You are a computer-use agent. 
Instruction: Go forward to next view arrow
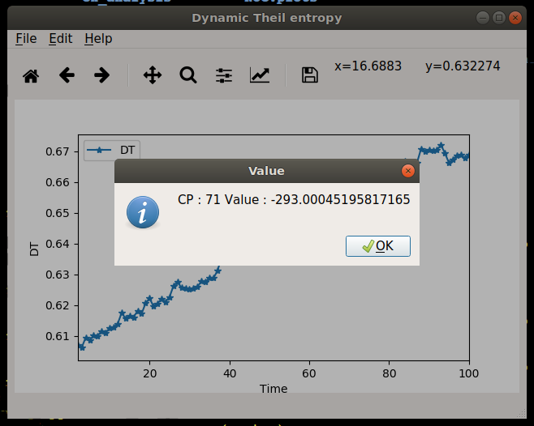(x=101, y=75)
